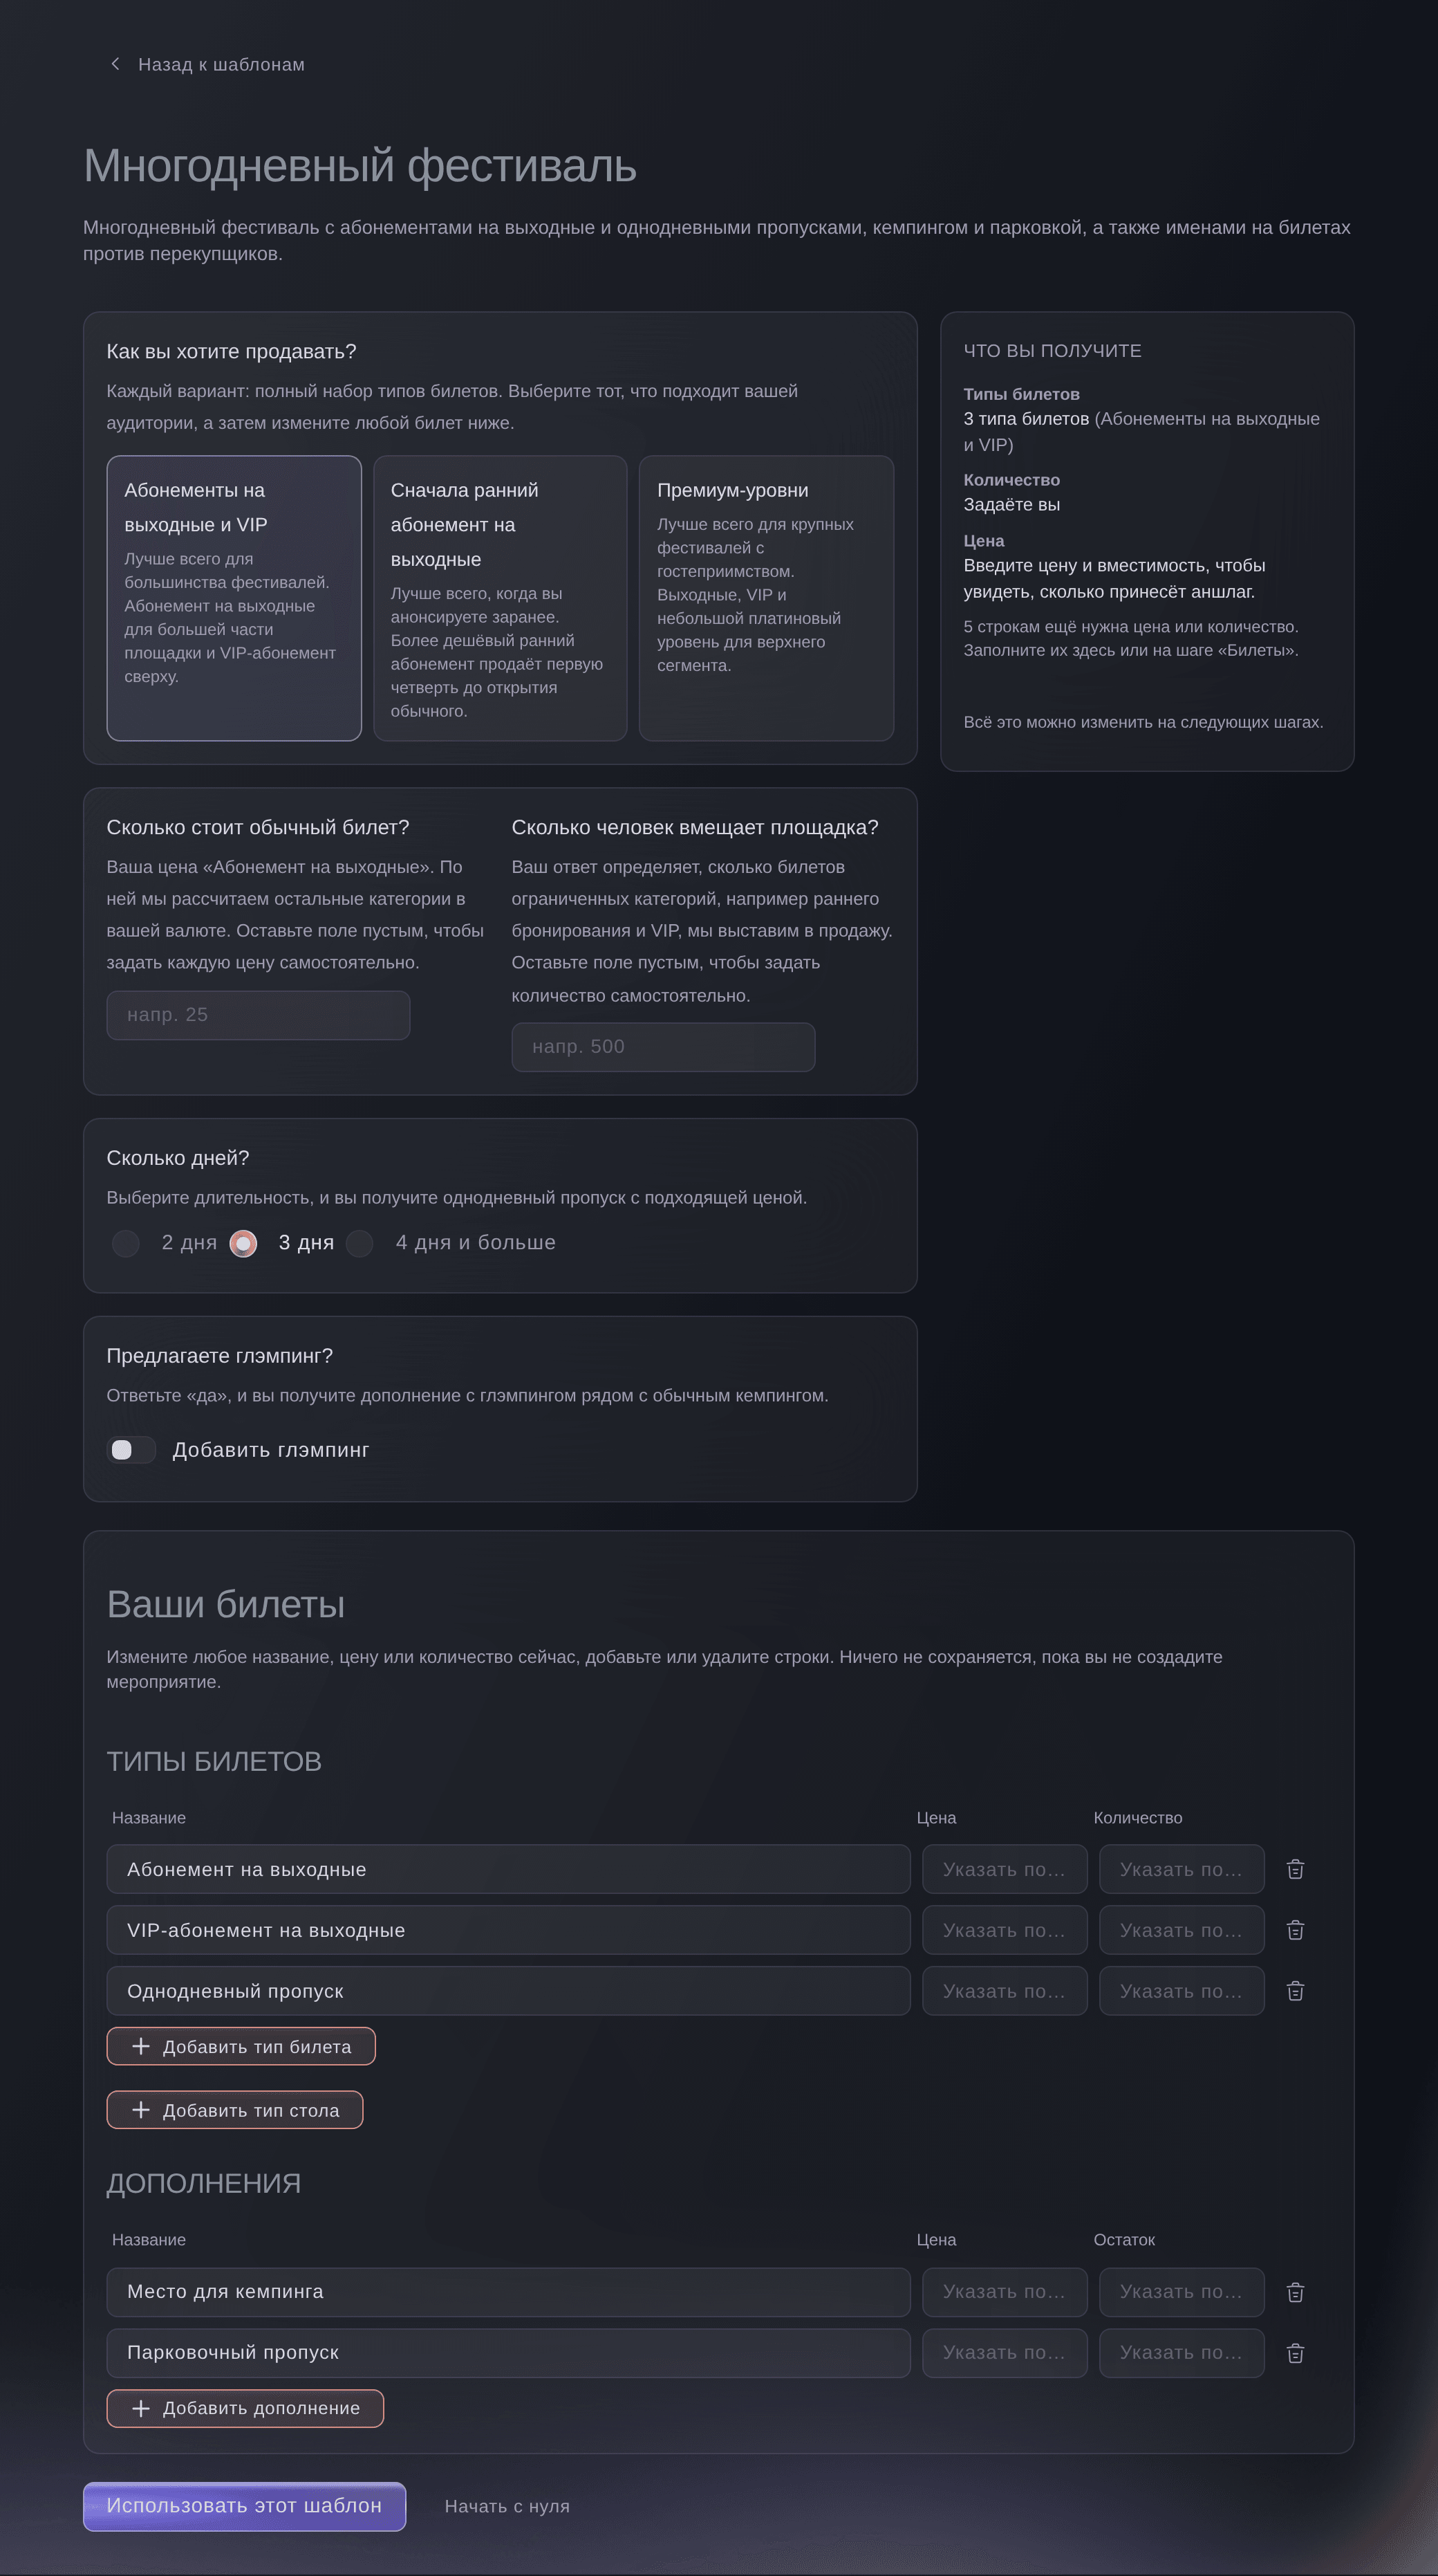This screenshot has width=1438, height=2576.
Task: Remove the Парковочный пропуск add-on row
Action: click(1295, 2353)
